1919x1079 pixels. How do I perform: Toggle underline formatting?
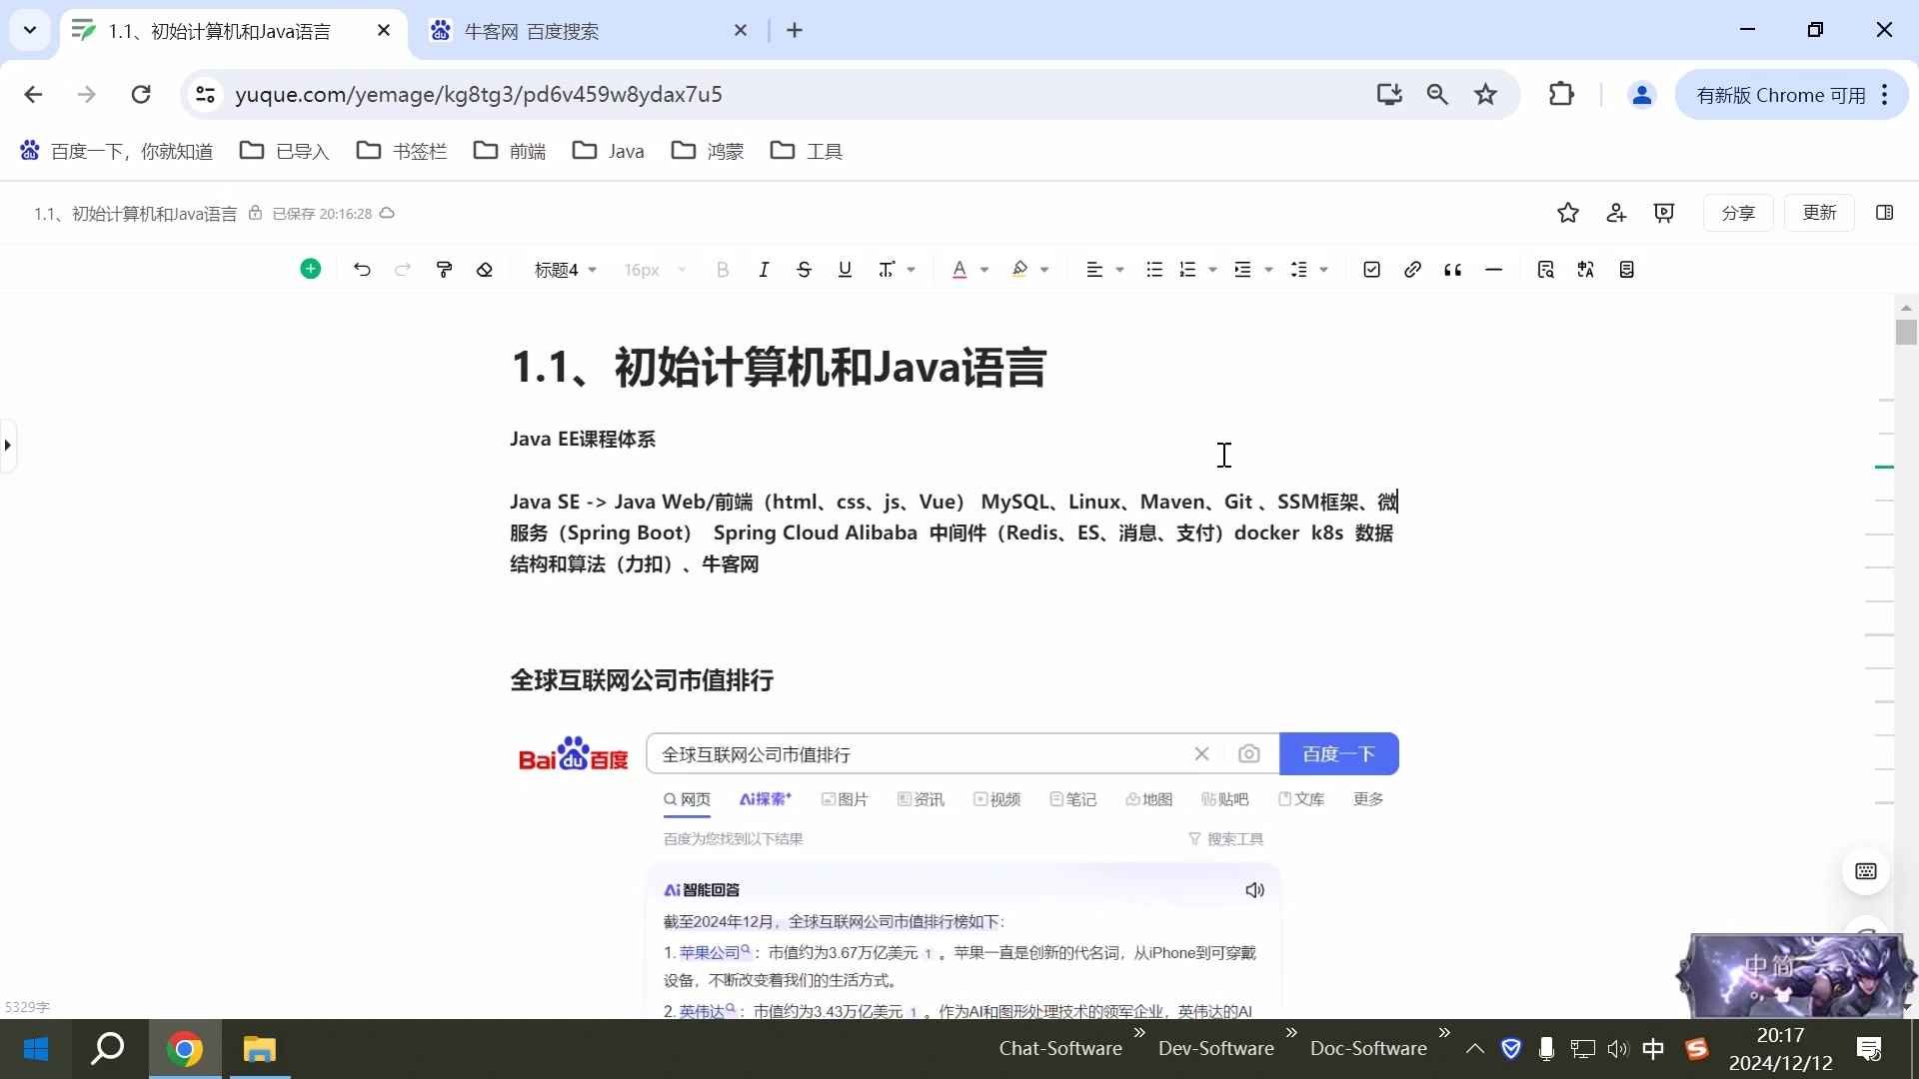(845, 269)
